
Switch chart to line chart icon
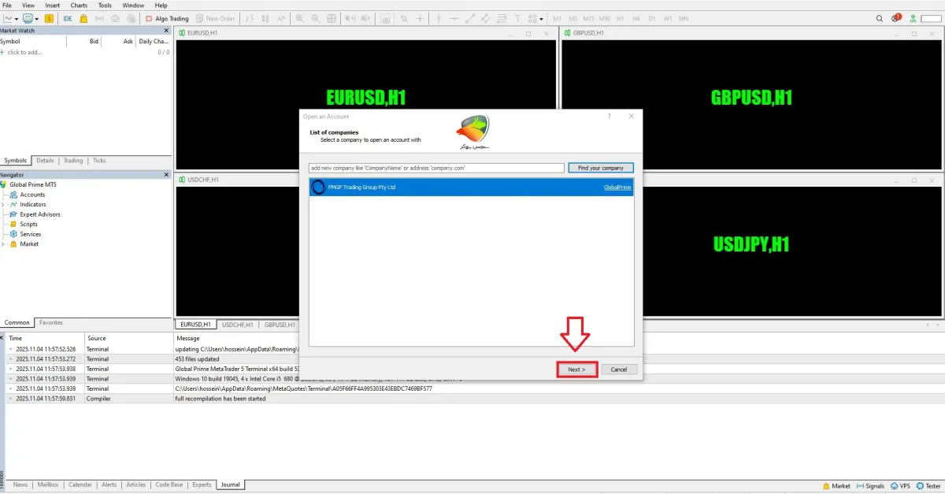point(281,18)
